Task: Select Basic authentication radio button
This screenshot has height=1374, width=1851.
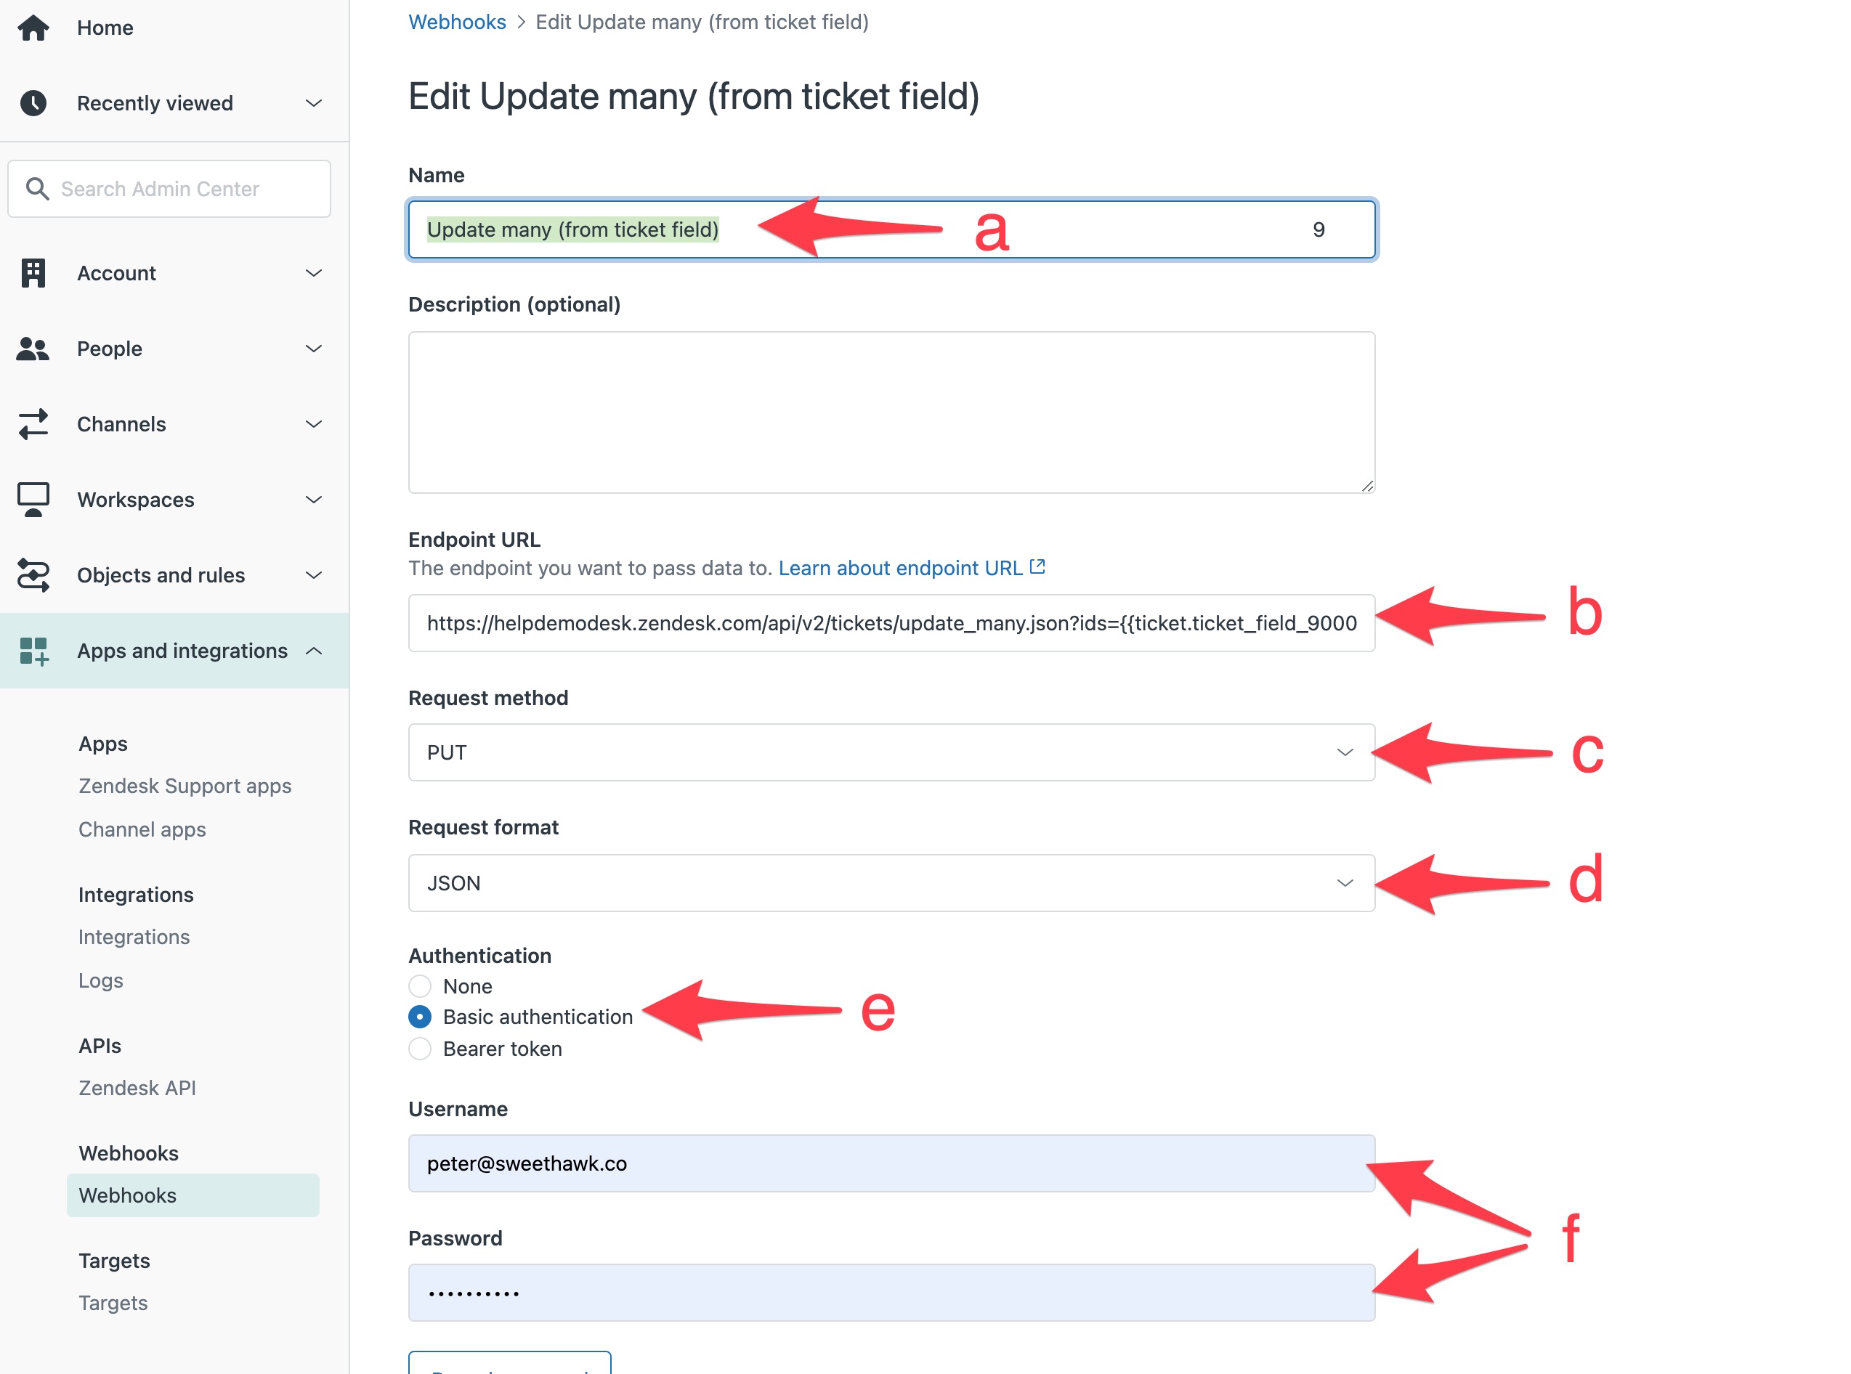Action: coord(420,1017)
